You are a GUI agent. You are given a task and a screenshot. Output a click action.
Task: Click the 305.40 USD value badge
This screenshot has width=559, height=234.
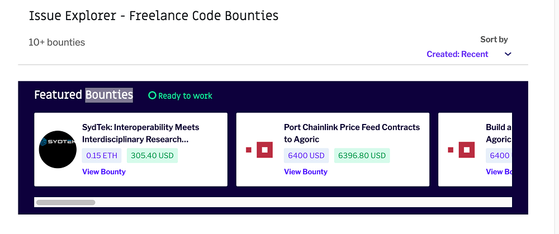coord(152,155)
